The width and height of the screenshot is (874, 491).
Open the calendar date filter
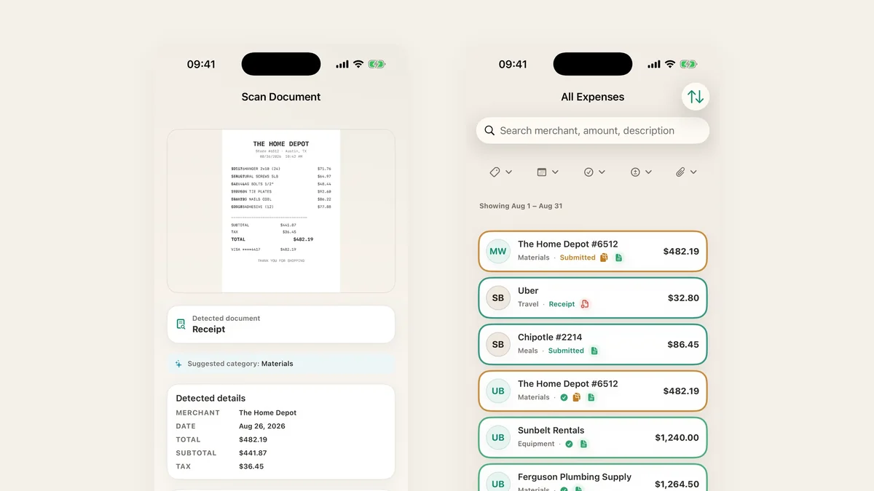coord(547,172)
